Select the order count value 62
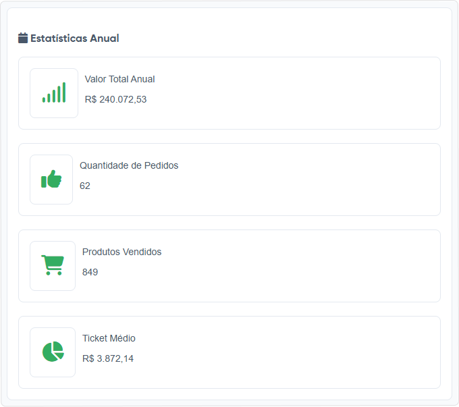459x407 pixels. [x=85, y=186]
